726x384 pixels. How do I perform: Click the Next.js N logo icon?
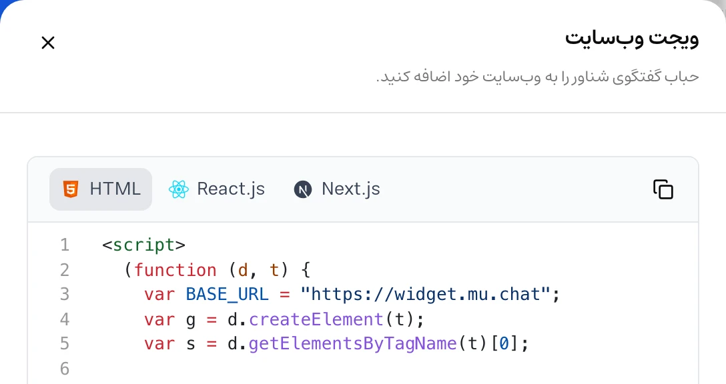click(x=303, y=189)
